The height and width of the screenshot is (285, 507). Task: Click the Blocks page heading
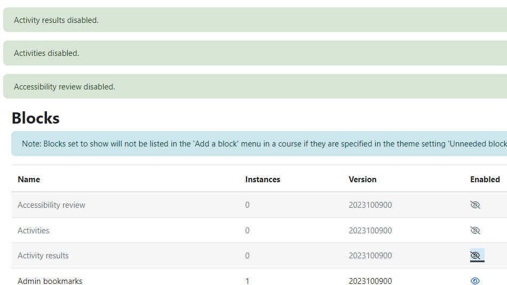(x=36, y=118)
